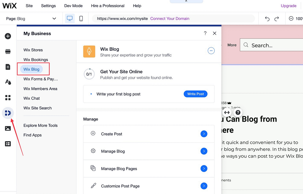Screen dimensions: 303x194
Task: Click the stretch handle double-arrow icon
Action: 227,112
